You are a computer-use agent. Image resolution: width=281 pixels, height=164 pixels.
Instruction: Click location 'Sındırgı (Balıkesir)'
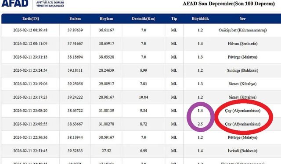pos(242,70)
